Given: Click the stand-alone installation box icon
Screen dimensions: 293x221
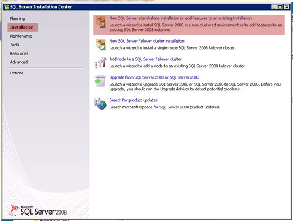Looking at the screenshot, I should point(101,22).
